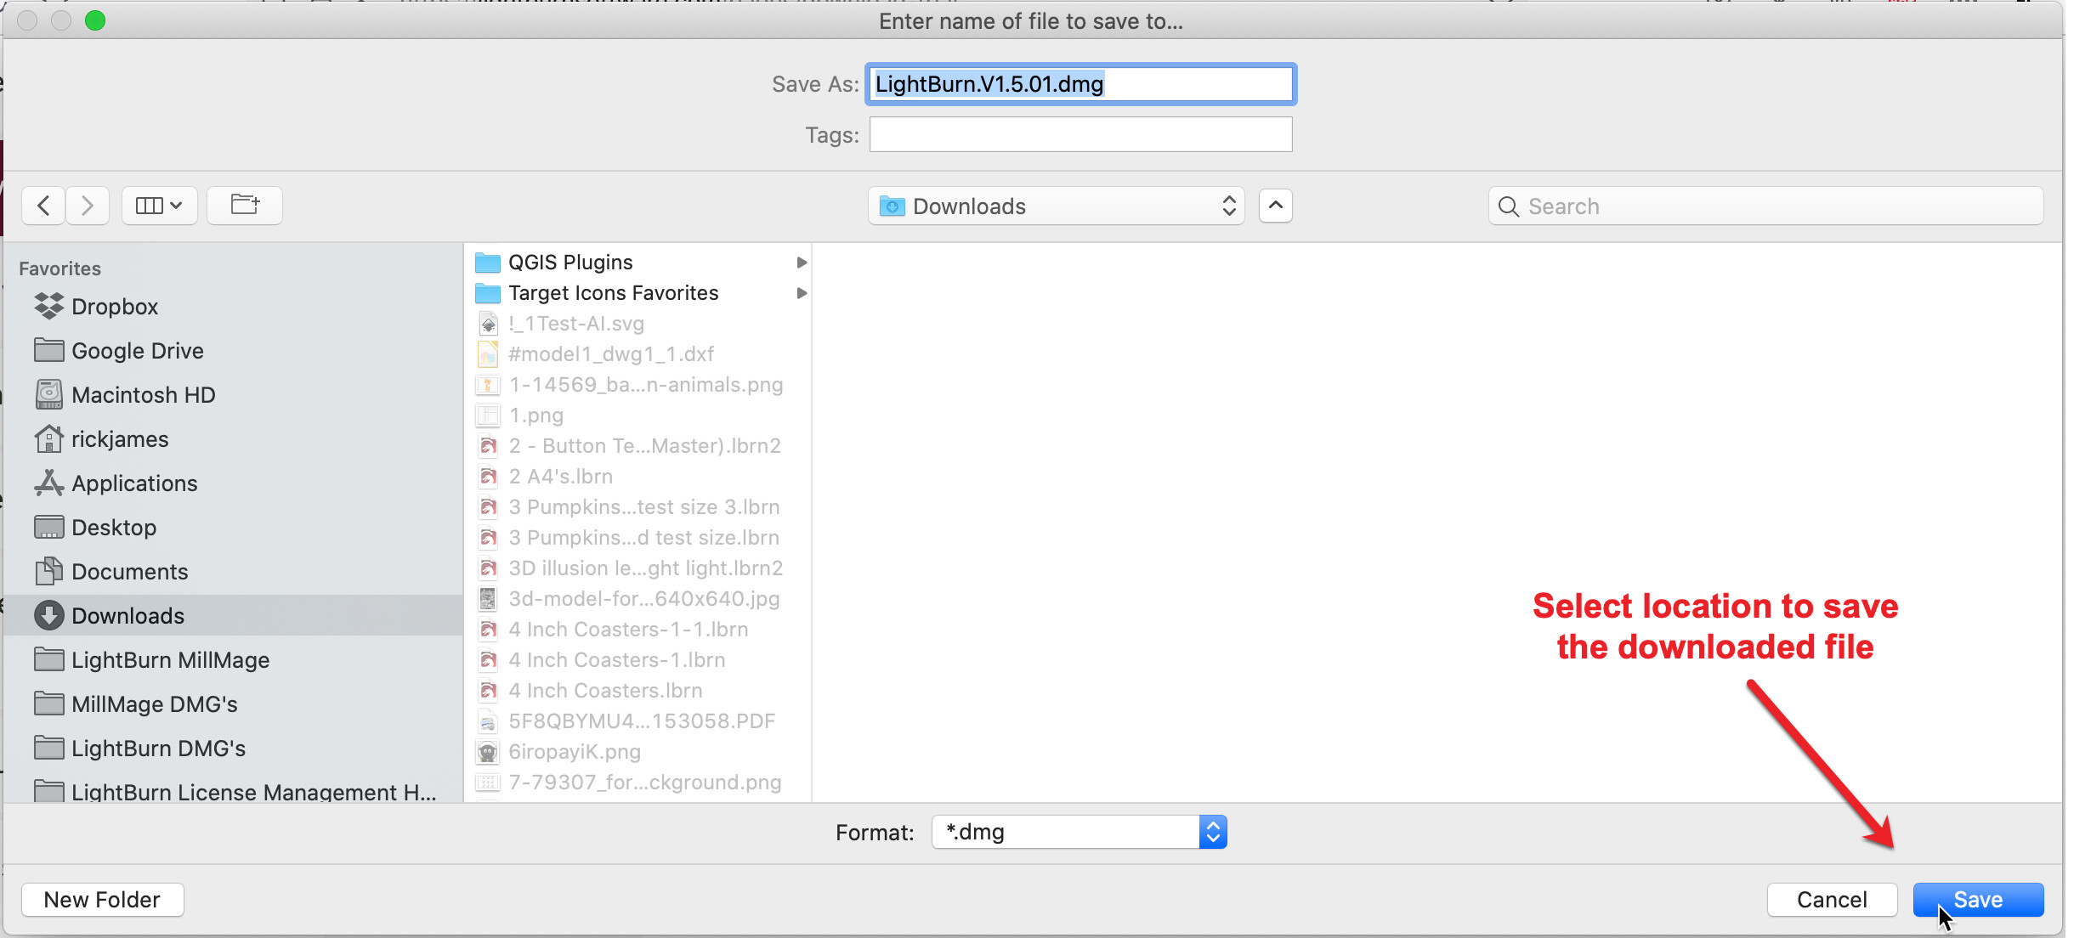Select Documents in the sidebar
The image size is (2074, 938).
click(234, 572)
